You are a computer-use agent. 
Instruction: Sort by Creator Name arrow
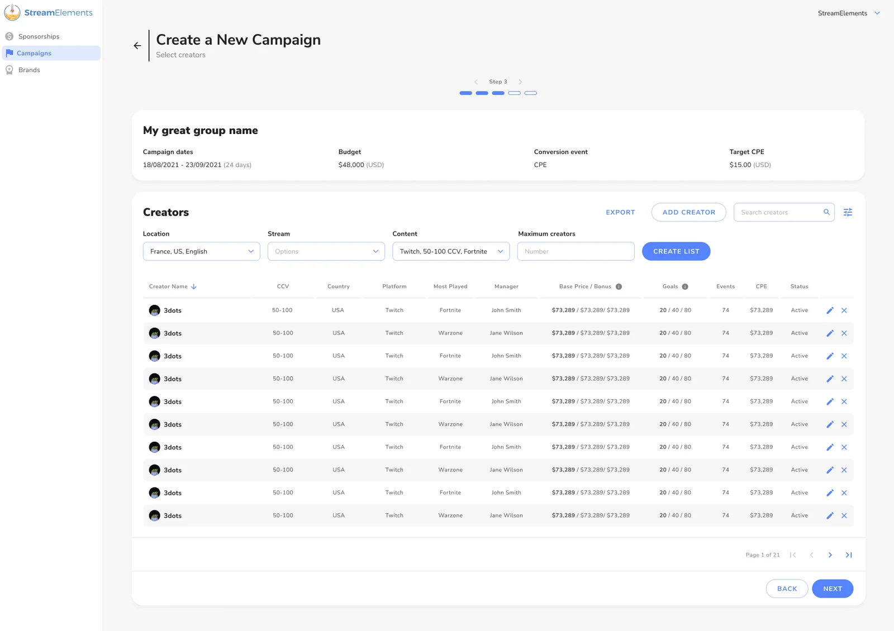pos(194,286)
